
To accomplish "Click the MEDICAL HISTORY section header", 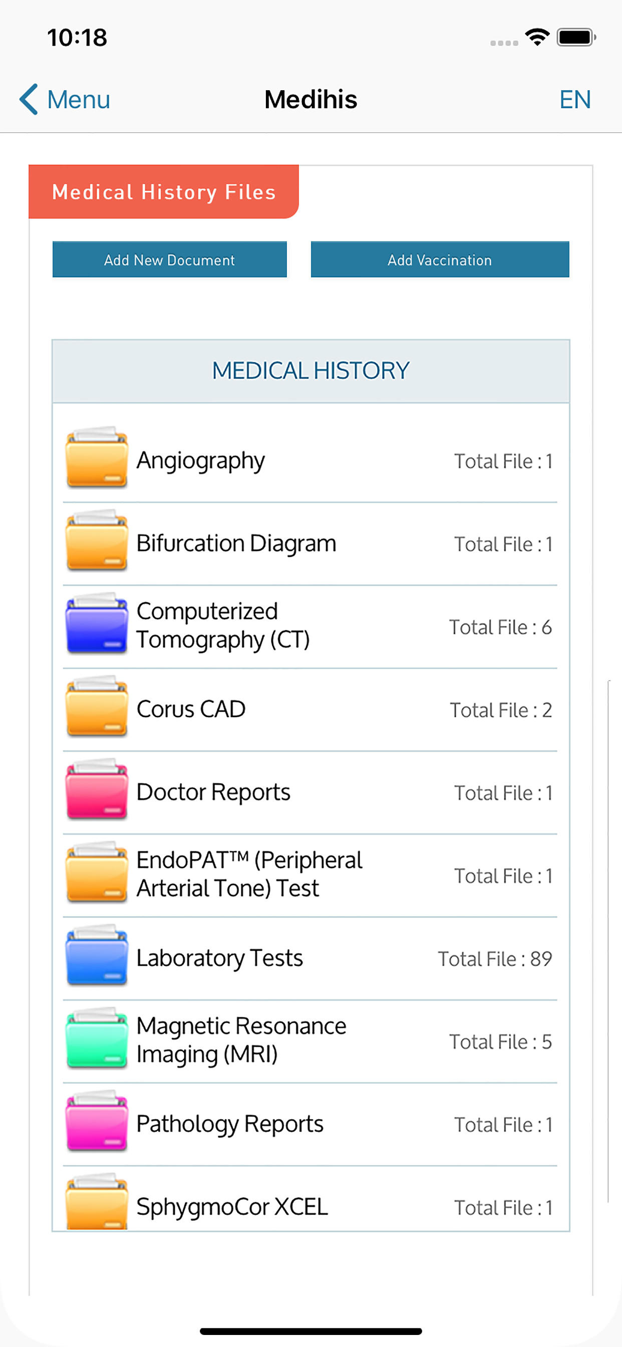I will [x=310, y=371].
